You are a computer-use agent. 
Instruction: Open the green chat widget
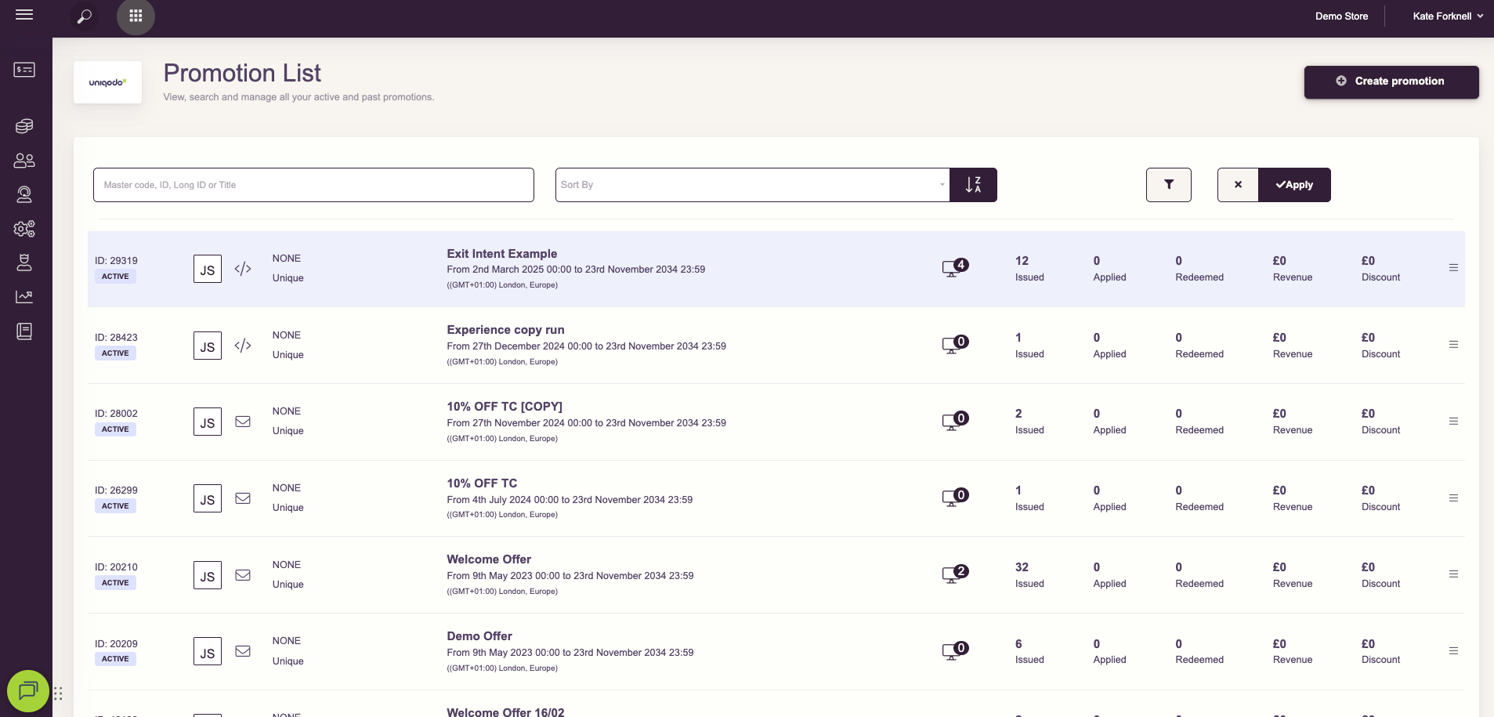pos(28,690)
